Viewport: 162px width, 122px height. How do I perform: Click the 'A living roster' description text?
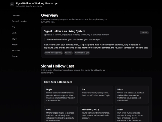tap(73, 71)
